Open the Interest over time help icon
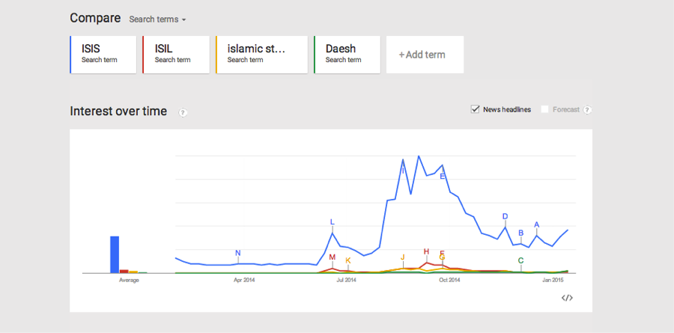The height and width of the screenshot is (333, 674). (x=183, y=112)
